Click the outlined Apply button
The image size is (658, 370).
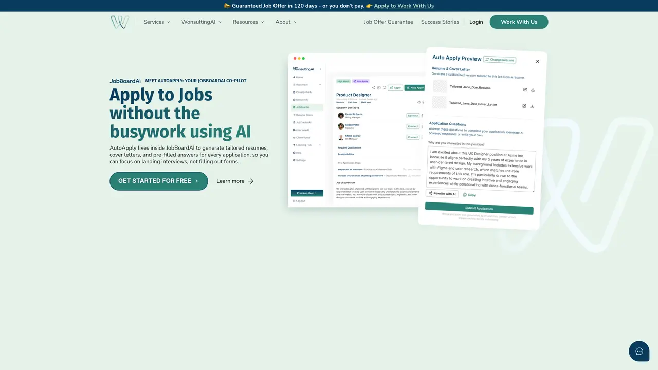click(395, 88)
